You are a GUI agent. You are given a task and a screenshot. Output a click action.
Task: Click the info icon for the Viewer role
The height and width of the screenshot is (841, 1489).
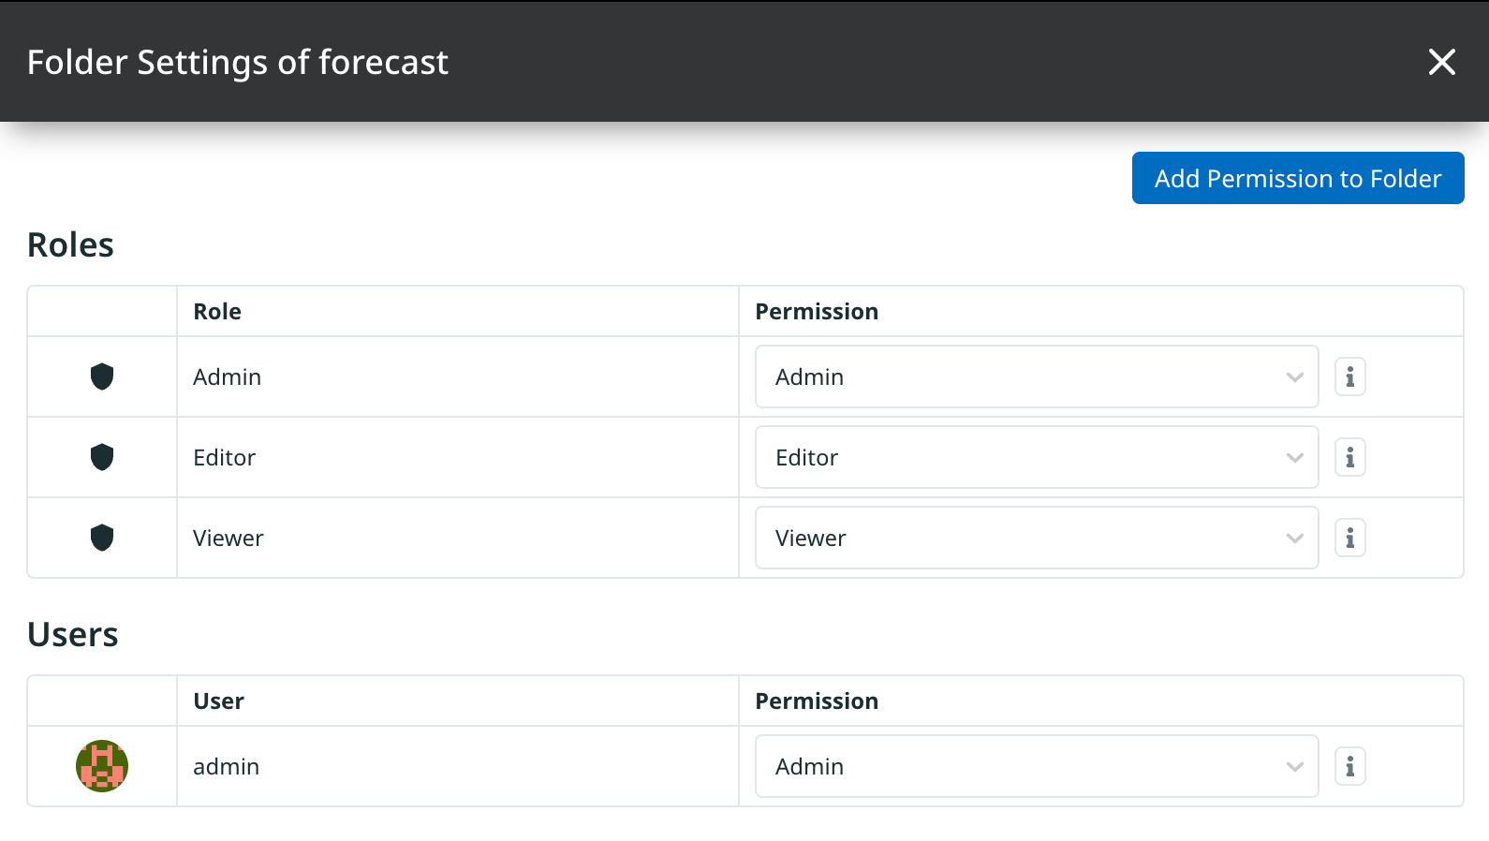pos(1349,538)
